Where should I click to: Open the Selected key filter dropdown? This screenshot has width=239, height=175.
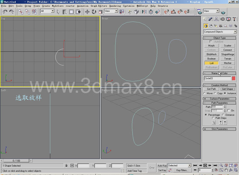point(179,166)
